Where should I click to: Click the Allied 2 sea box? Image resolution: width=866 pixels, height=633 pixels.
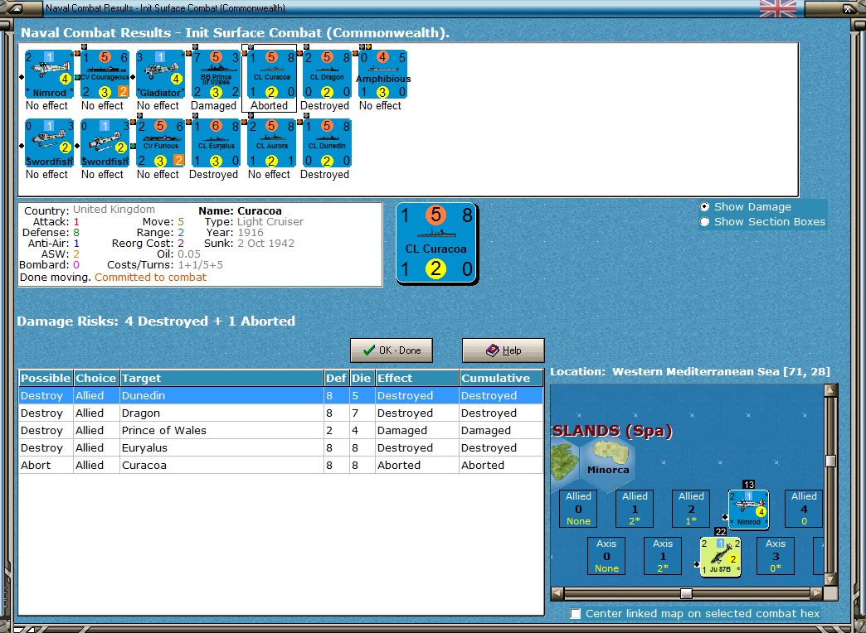(691, 509)
